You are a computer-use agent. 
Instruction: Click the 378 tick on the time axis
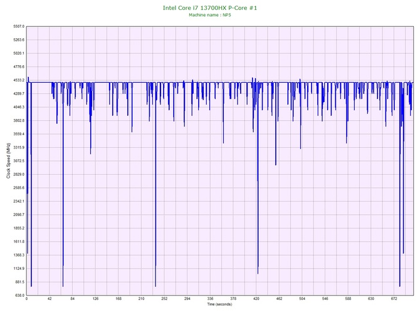pos(233,299)
